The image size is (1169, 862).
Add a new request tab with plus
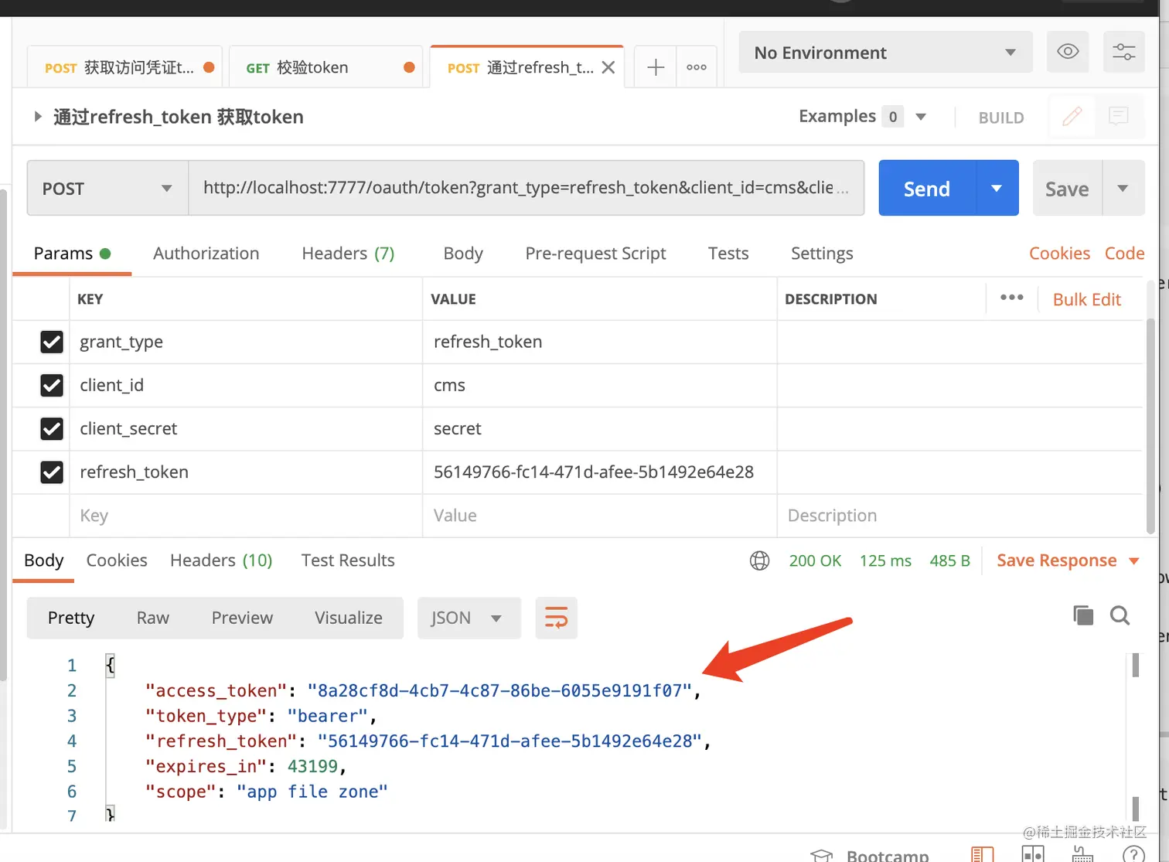[656, 67]
